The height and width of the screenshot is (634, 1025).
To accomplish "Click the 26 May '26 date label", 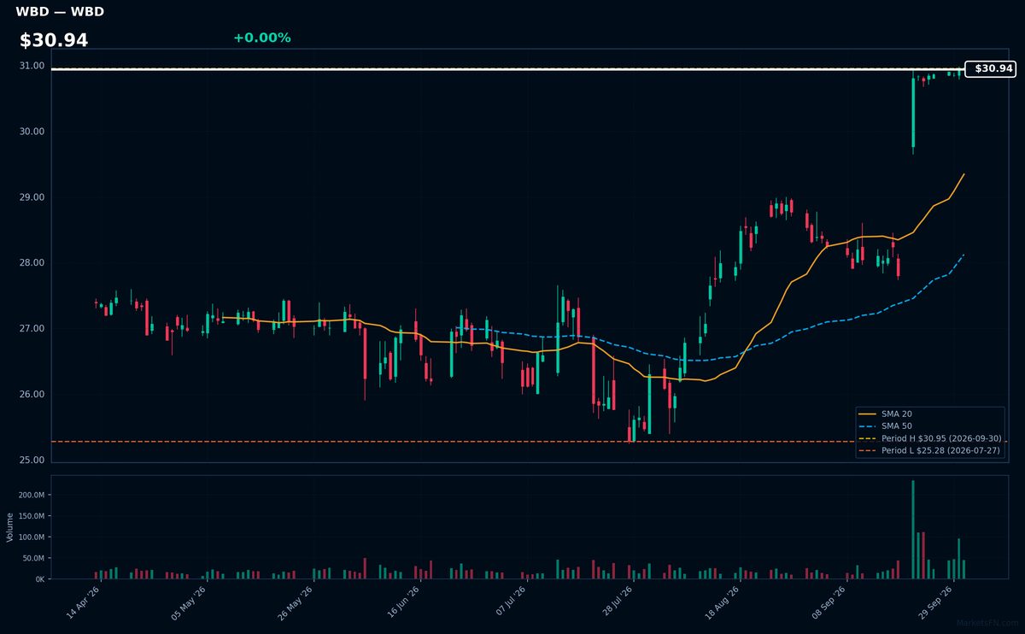I will click(295, 603).
